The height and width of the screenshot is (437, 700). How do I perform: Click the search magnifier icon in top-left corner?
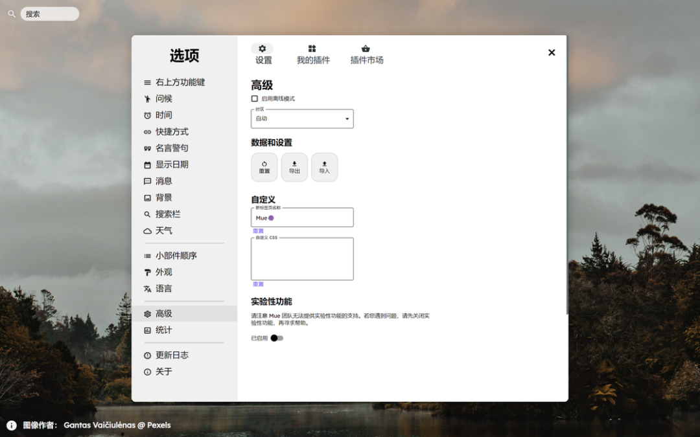tap(12, 14)
